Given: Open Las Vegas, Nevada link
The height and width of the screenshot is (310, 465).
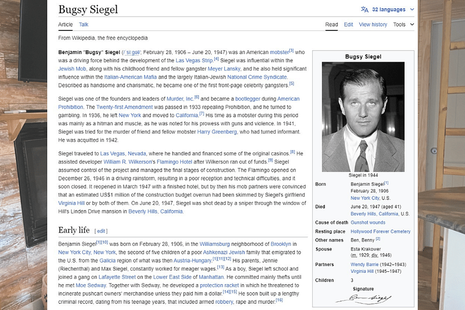Looking at the screenshot, I should coord(123,153).
